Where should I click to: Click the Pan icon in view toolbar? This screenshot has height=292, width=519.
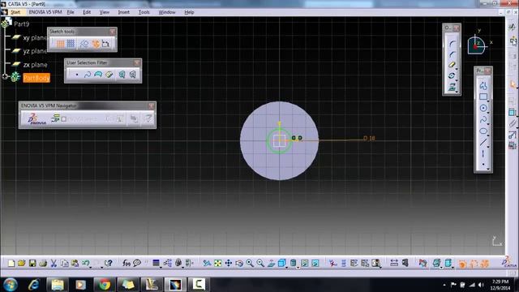pyautogui.click(x=229, y=263)
